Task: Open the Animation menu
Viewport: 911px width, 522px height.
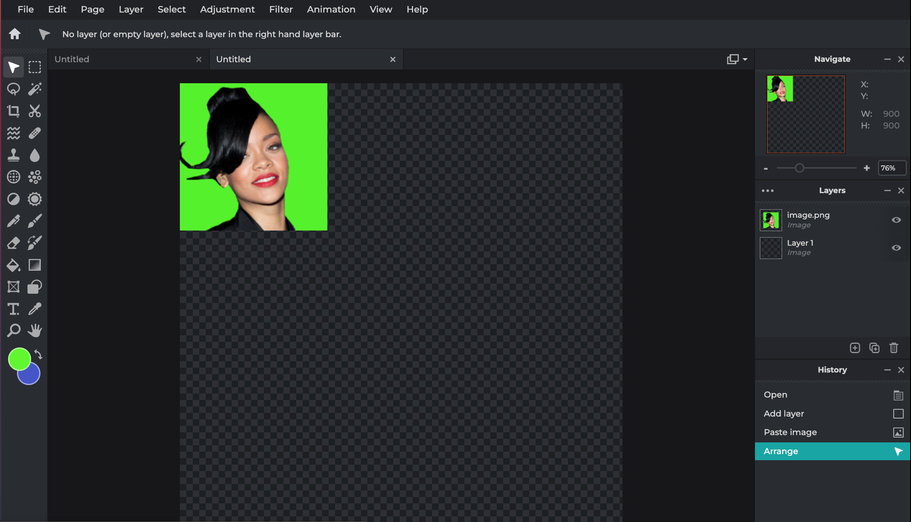Action: point(331,9)
